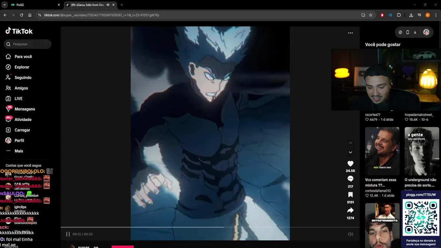Seek on the video progress bar
This screenshot has height=248, width=441.
pos(210,227)
